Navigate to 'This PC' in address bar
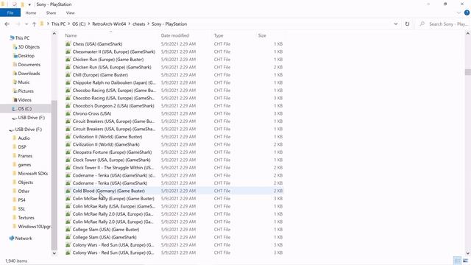The width and height of the screenshot is (471, 265). coord(58,24)
